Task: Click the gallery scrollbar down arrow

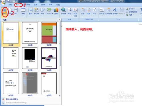Action: tap(60, 96)
